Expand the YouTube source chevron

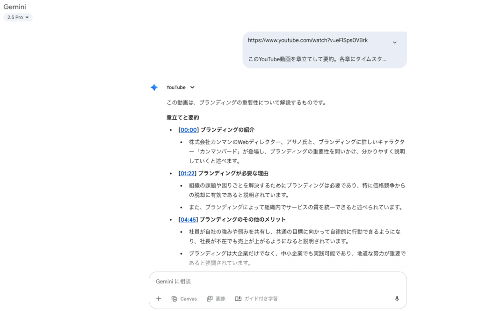click(x=192, y=87)
